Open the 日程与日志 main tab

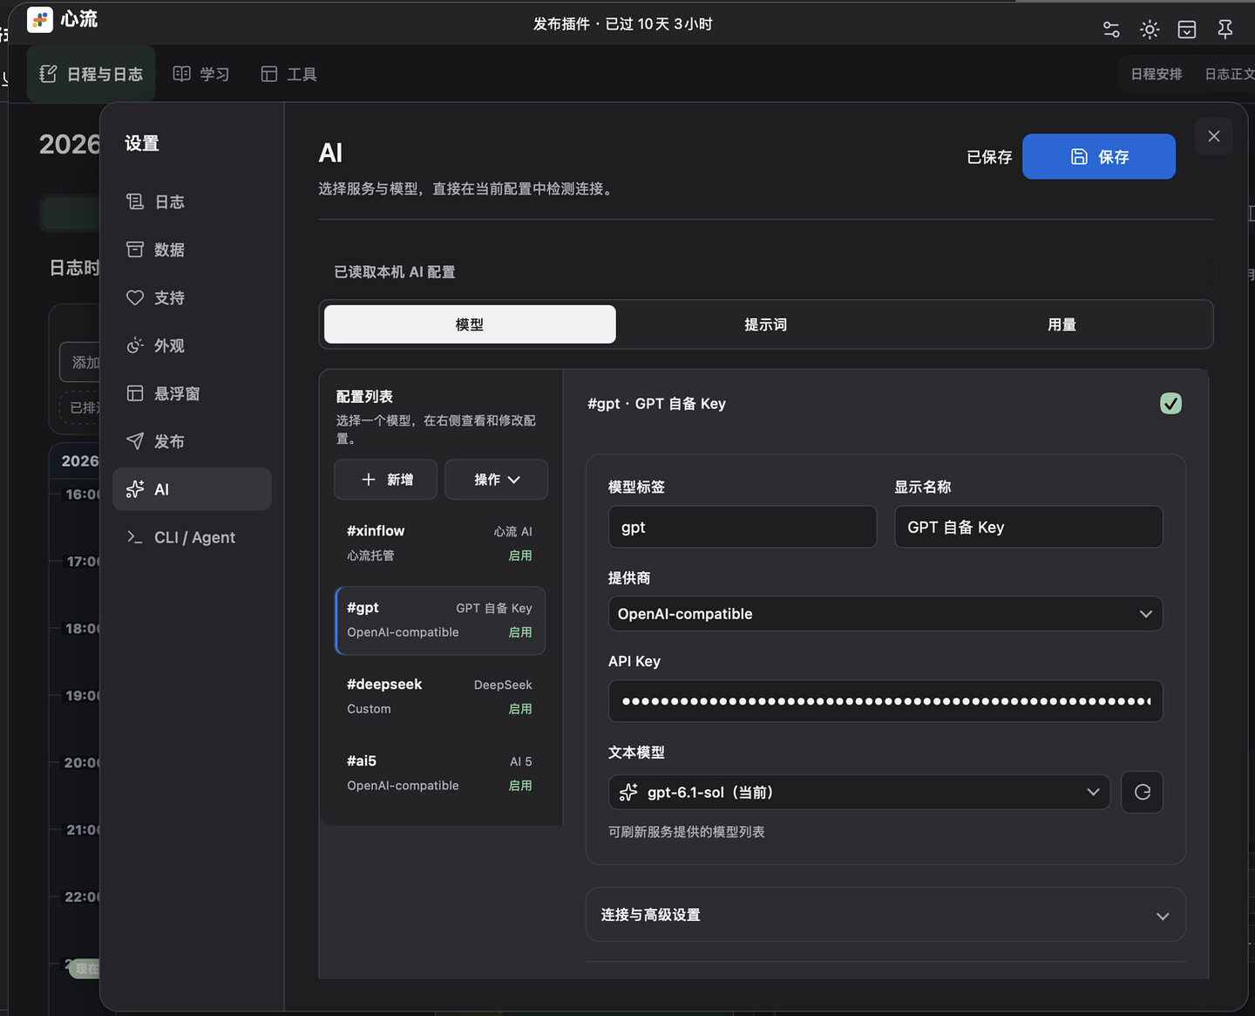click(91, 74)
